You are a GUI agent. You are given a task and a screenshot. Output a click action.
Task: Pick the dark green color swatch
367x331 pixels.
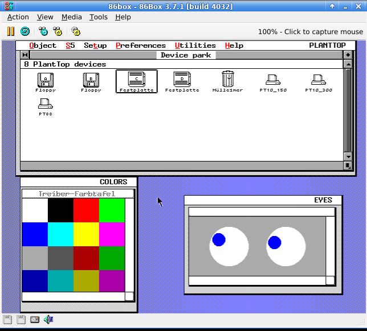[x=112, y=258]
